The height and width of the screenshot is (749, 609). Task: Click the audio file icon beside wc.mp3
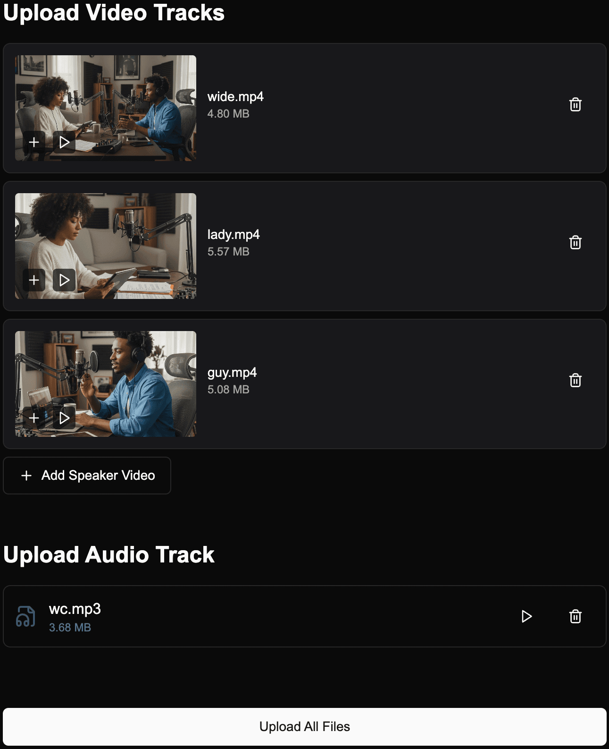(25, 616)
